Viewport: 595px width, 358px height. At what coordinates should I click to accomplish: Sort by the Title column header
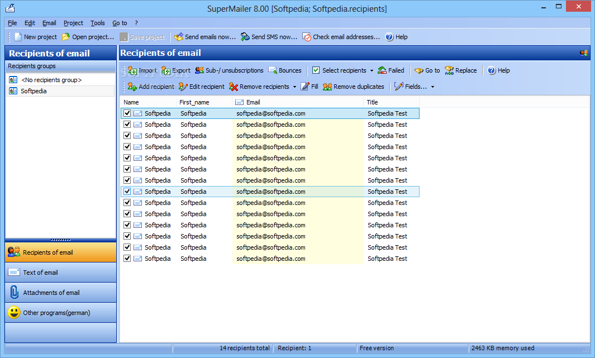pos(392,102)
